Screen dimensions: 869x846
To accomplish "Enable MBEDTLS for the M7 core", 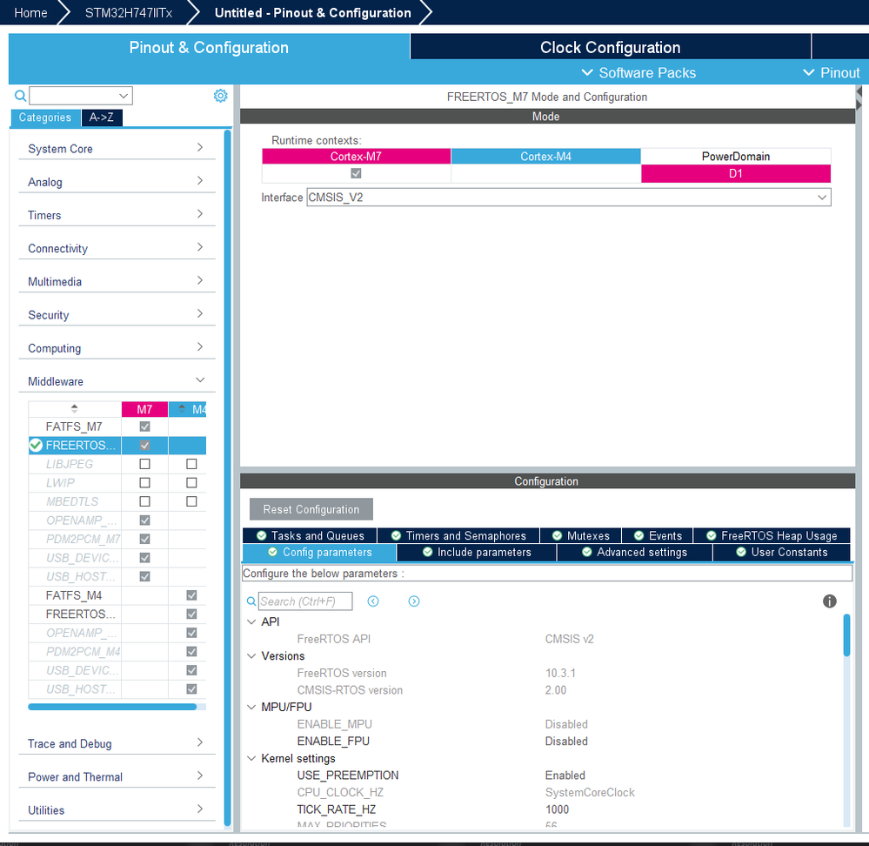I will pos(144,501).
